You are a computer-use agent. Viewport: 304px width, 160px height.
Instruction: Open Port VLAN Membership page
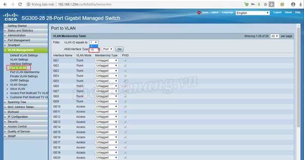point(25,72)
